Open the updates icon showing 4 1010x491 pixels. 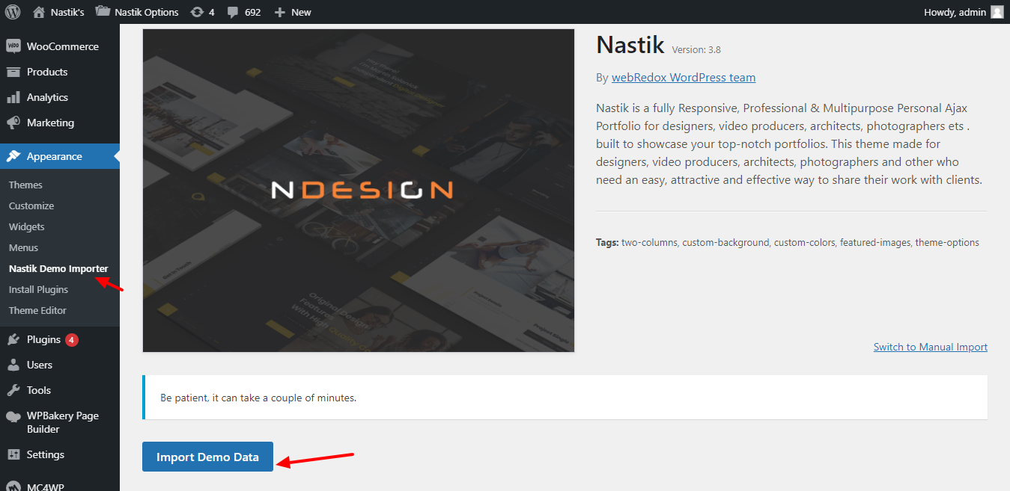pos(197,12)
